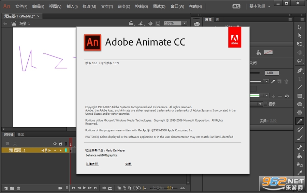Image resolution: width=307 pixels, height=193 pixels.
Task: Go to first frame button
Action: [73, 188]
